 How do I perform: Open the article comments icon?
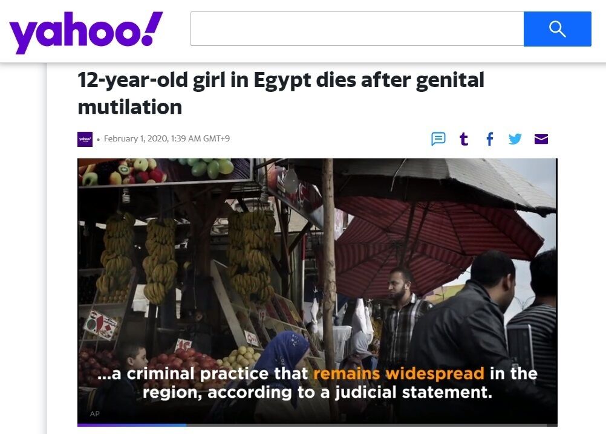point(438,138)
